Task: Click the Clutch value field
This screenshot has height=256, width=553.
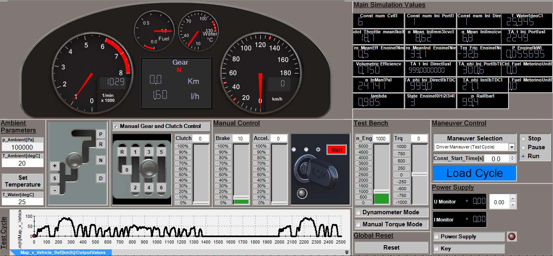Action: [x=201, y=138]
